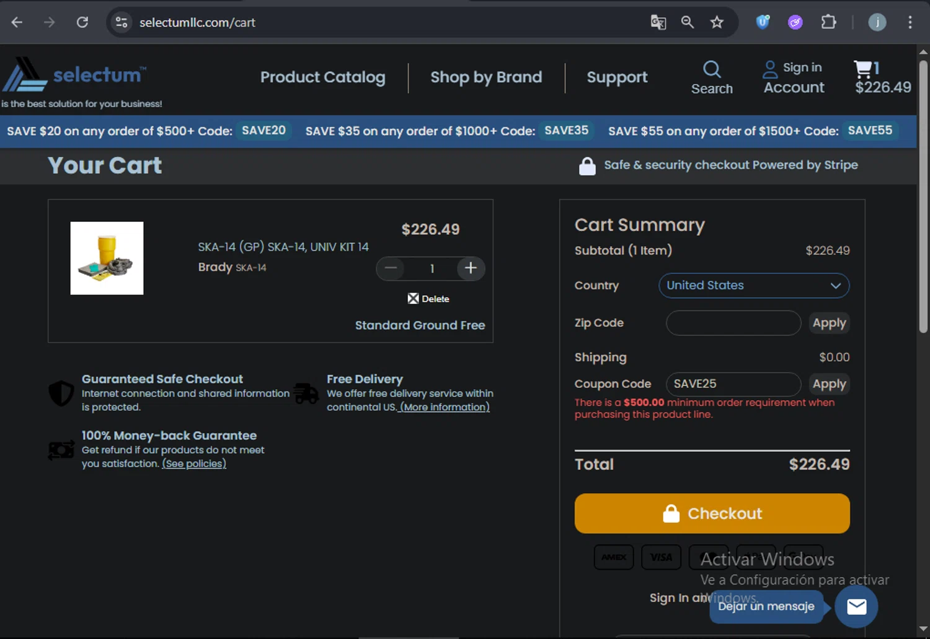Click the Zip Code input field
The image size is (930, 639).
[x=733, y=323]
